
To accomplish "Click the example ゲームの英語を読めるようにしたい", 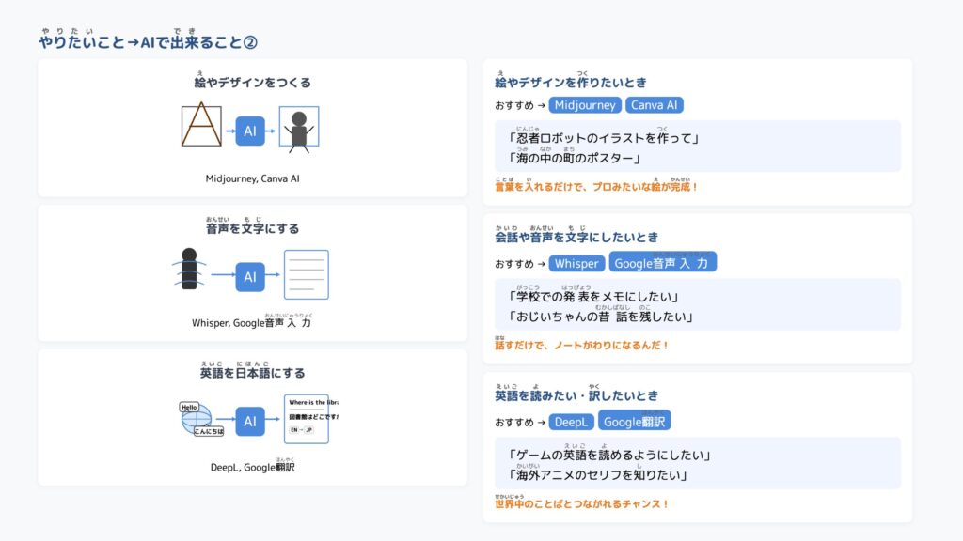I will (609, 454).
